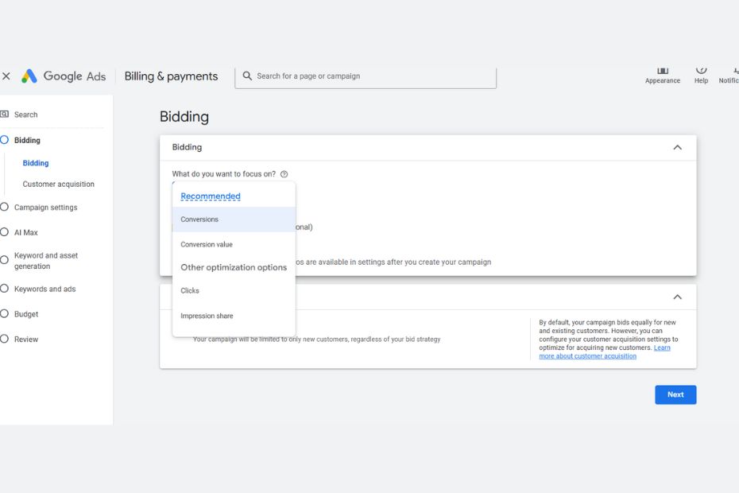Close the campaign setup with the X icon
Image resolution: width=739 pixels, height=493 pixels.
click(x=6, y=76)
